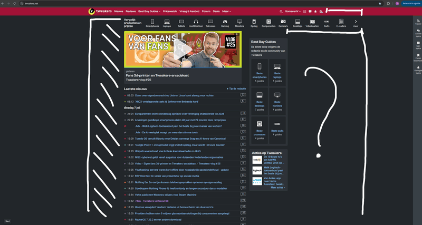Select the Gaming controller category
Screen dimensions: 422x225
click(x=225, y=23)
